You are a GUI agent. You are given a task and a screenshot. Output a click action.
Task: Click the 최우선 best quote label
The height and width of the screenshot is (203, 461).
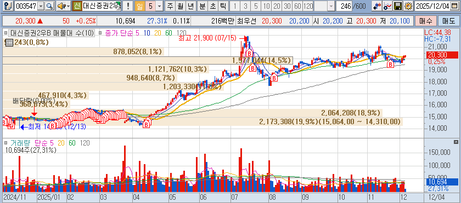[x=247, y=21]
